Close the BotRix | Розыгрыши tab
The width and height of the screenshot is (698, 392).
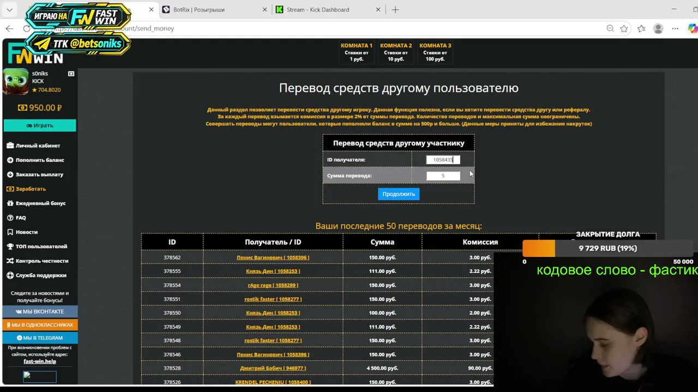pyautogui.click(x=264, y=10)
